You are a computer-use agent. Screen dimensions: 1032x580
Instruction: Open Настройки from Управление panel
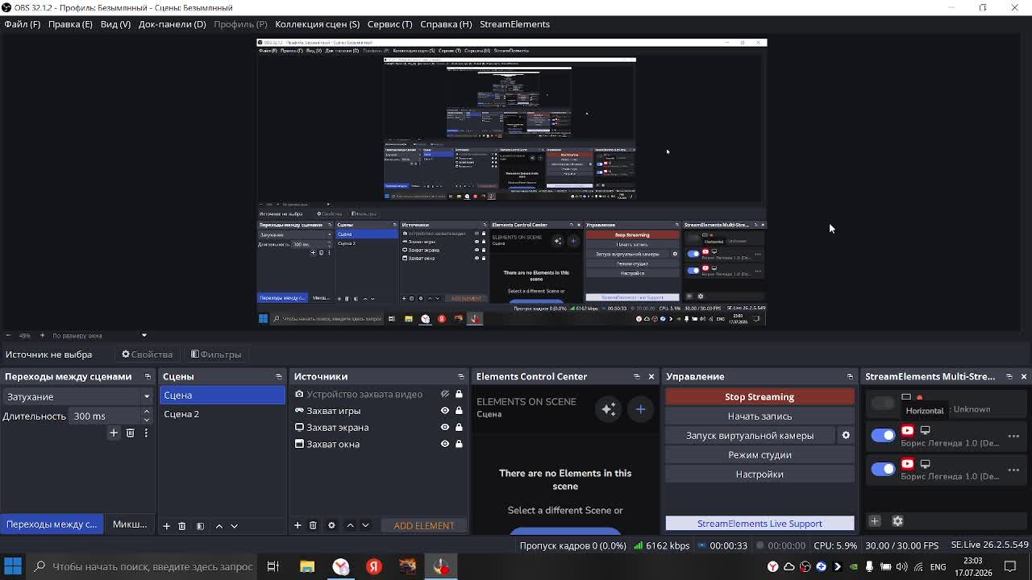pos(759,474)
